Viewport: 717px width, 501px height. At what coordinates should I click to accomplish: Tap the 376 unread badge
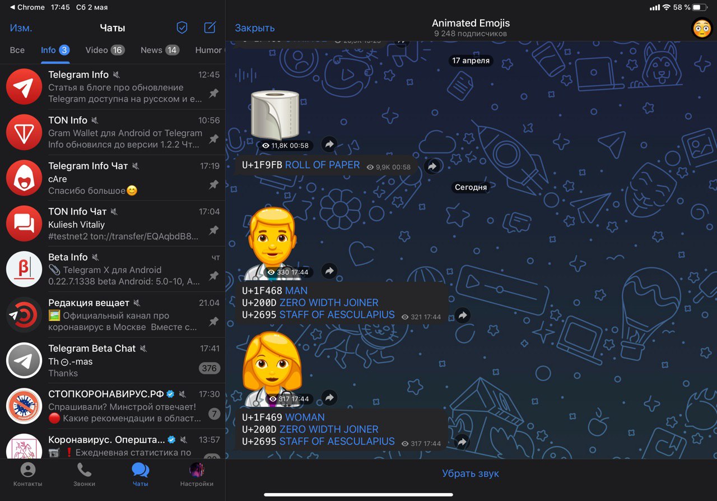pyautogui.click(x=209, y=368)
